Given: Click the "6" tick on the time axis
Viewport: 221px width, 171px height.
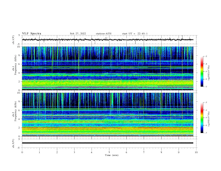Looking at the screenshot, I should click(x=126, y=152).
